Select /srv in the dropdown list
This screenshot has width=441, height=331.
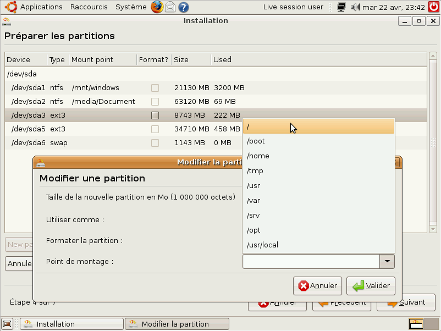click(x=319, y=216)
